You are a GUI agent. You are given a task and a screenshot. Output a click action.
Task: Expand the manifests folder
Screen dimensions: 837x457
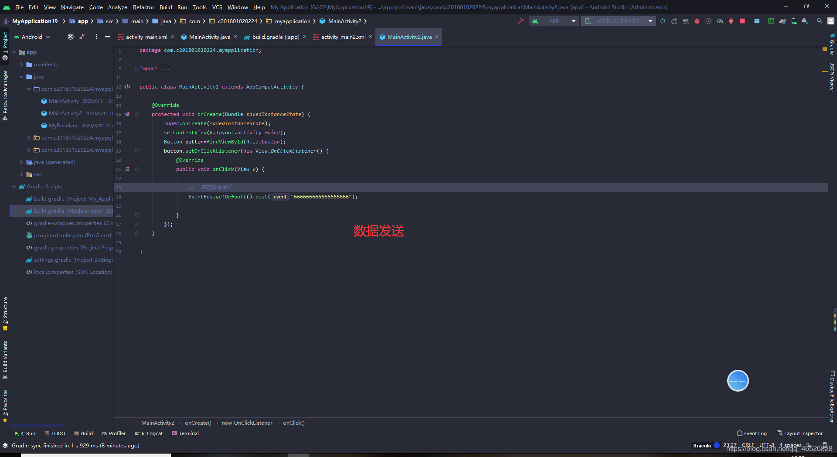(21, 65)
